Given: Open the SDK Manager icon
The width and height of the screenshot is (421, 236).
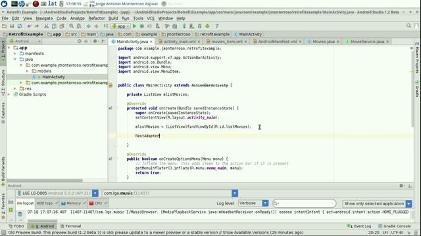Looking at the screenshot, I should [x=199, y=26].
